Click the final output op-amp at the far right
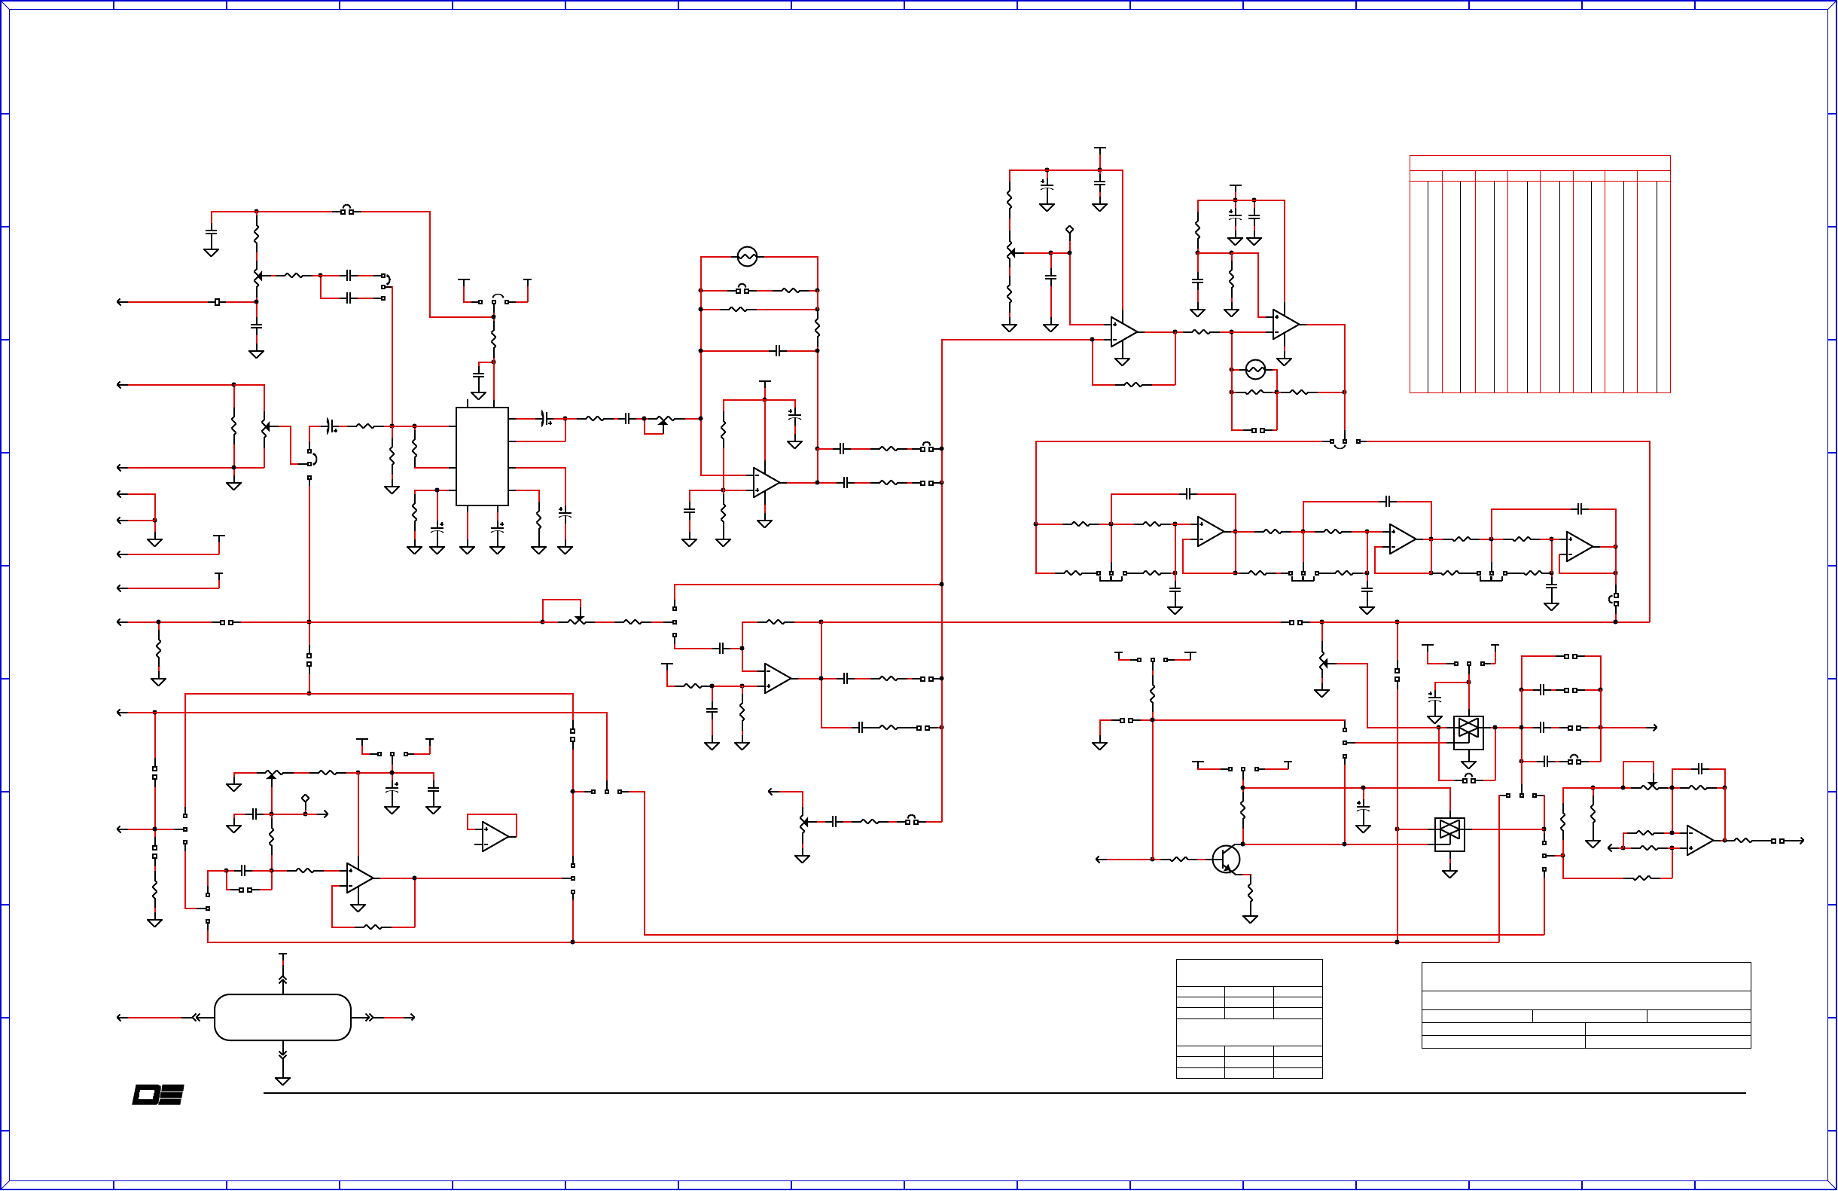The height and width of the screenshot is (1191, 1838). coord(1699,841)
